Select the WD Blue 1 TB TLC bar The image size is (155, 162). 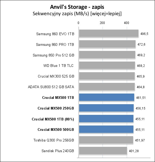click(107, 65)
